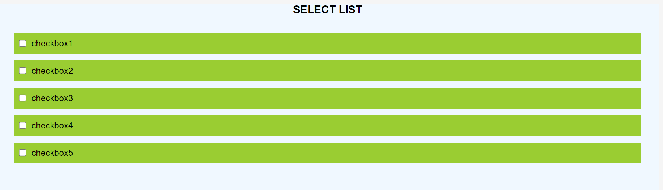Click the "checkbox1" label text
The height and width of the screenshot is (190, 663).
(52, 44)
